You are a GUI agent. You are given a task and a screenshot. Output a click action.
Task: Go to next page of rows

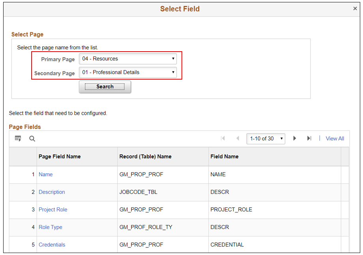[295, 138]
